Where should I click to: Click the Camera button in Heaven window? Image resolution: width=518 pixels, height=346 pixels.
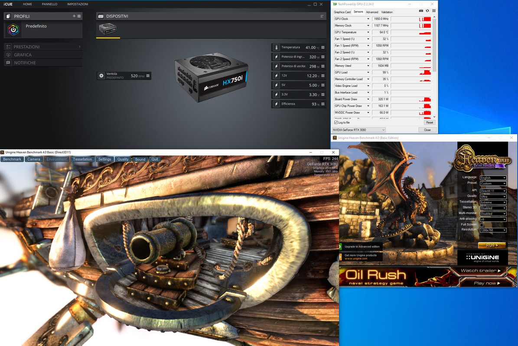point(34,159)
